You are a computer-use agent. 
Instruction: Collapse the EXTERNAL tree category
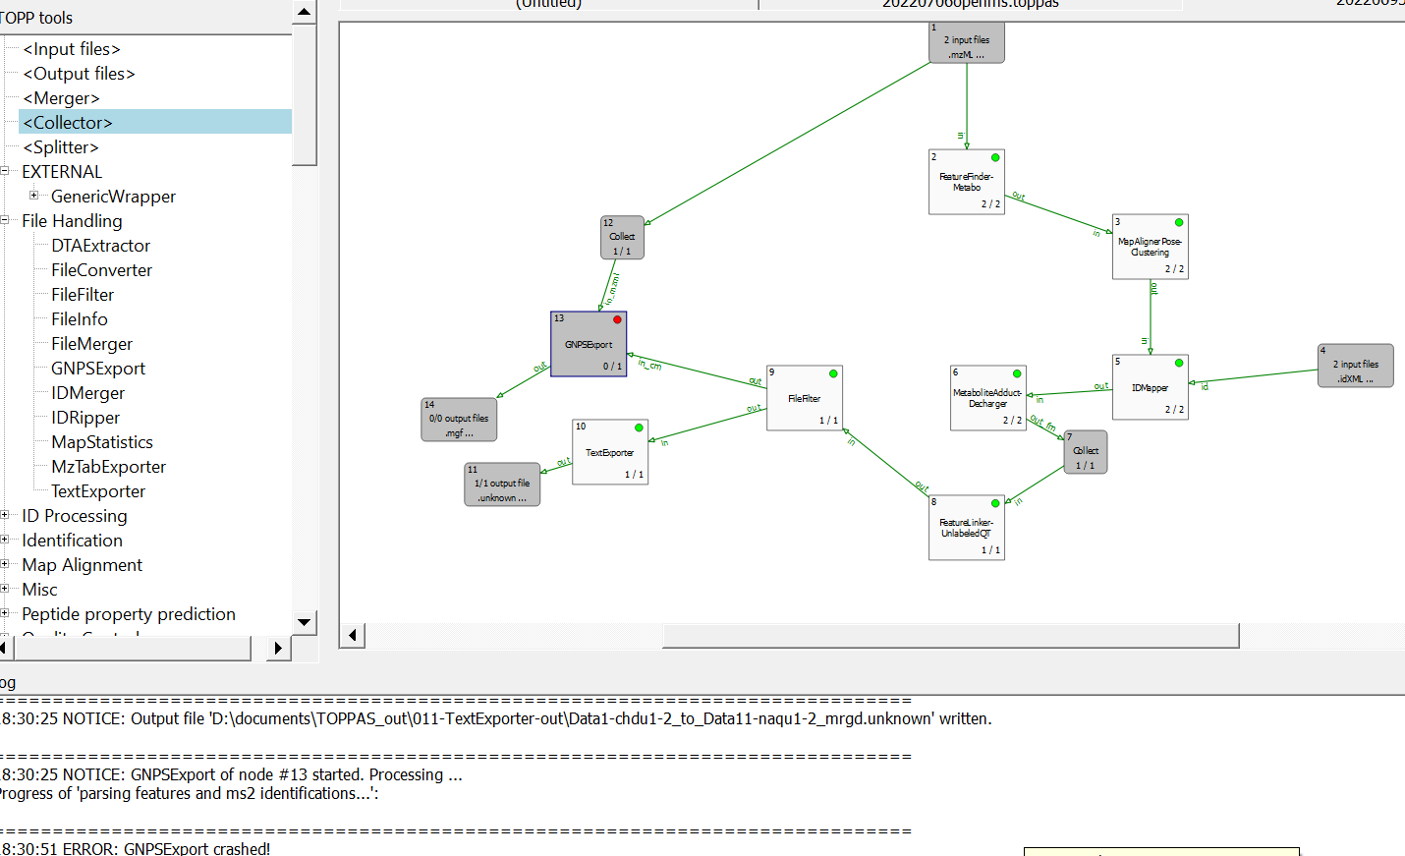pos(5,171)
